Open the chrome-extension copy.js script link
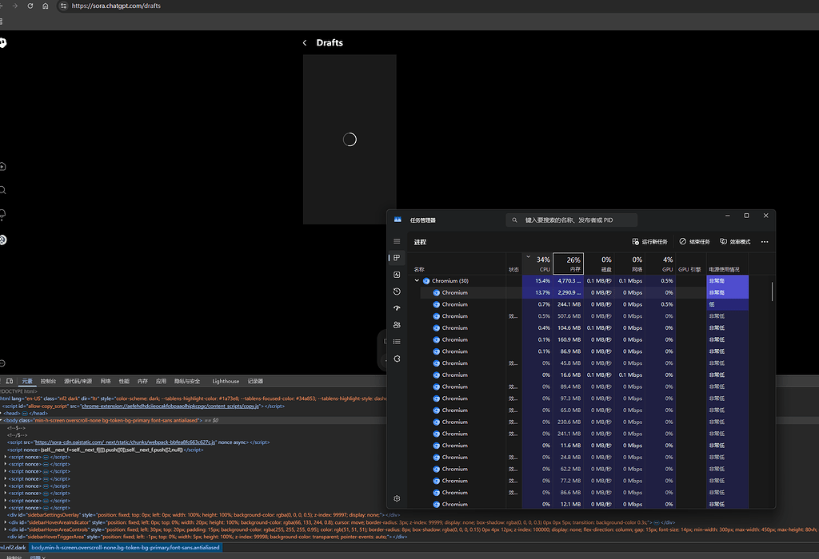The height and width of the screenshot is (559, 819). tap(170, 406)
